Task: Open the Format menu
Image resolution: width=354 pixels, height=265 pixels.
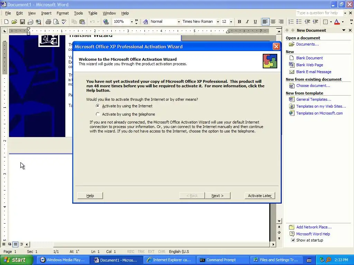Action: 63,13
